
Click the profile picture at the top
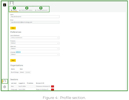point(12,3)
